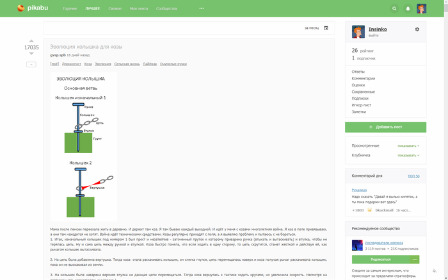This screenshot has height=280, width=448.
Task: Open the calendar date picker icon
Action: (x=326, y=28)
